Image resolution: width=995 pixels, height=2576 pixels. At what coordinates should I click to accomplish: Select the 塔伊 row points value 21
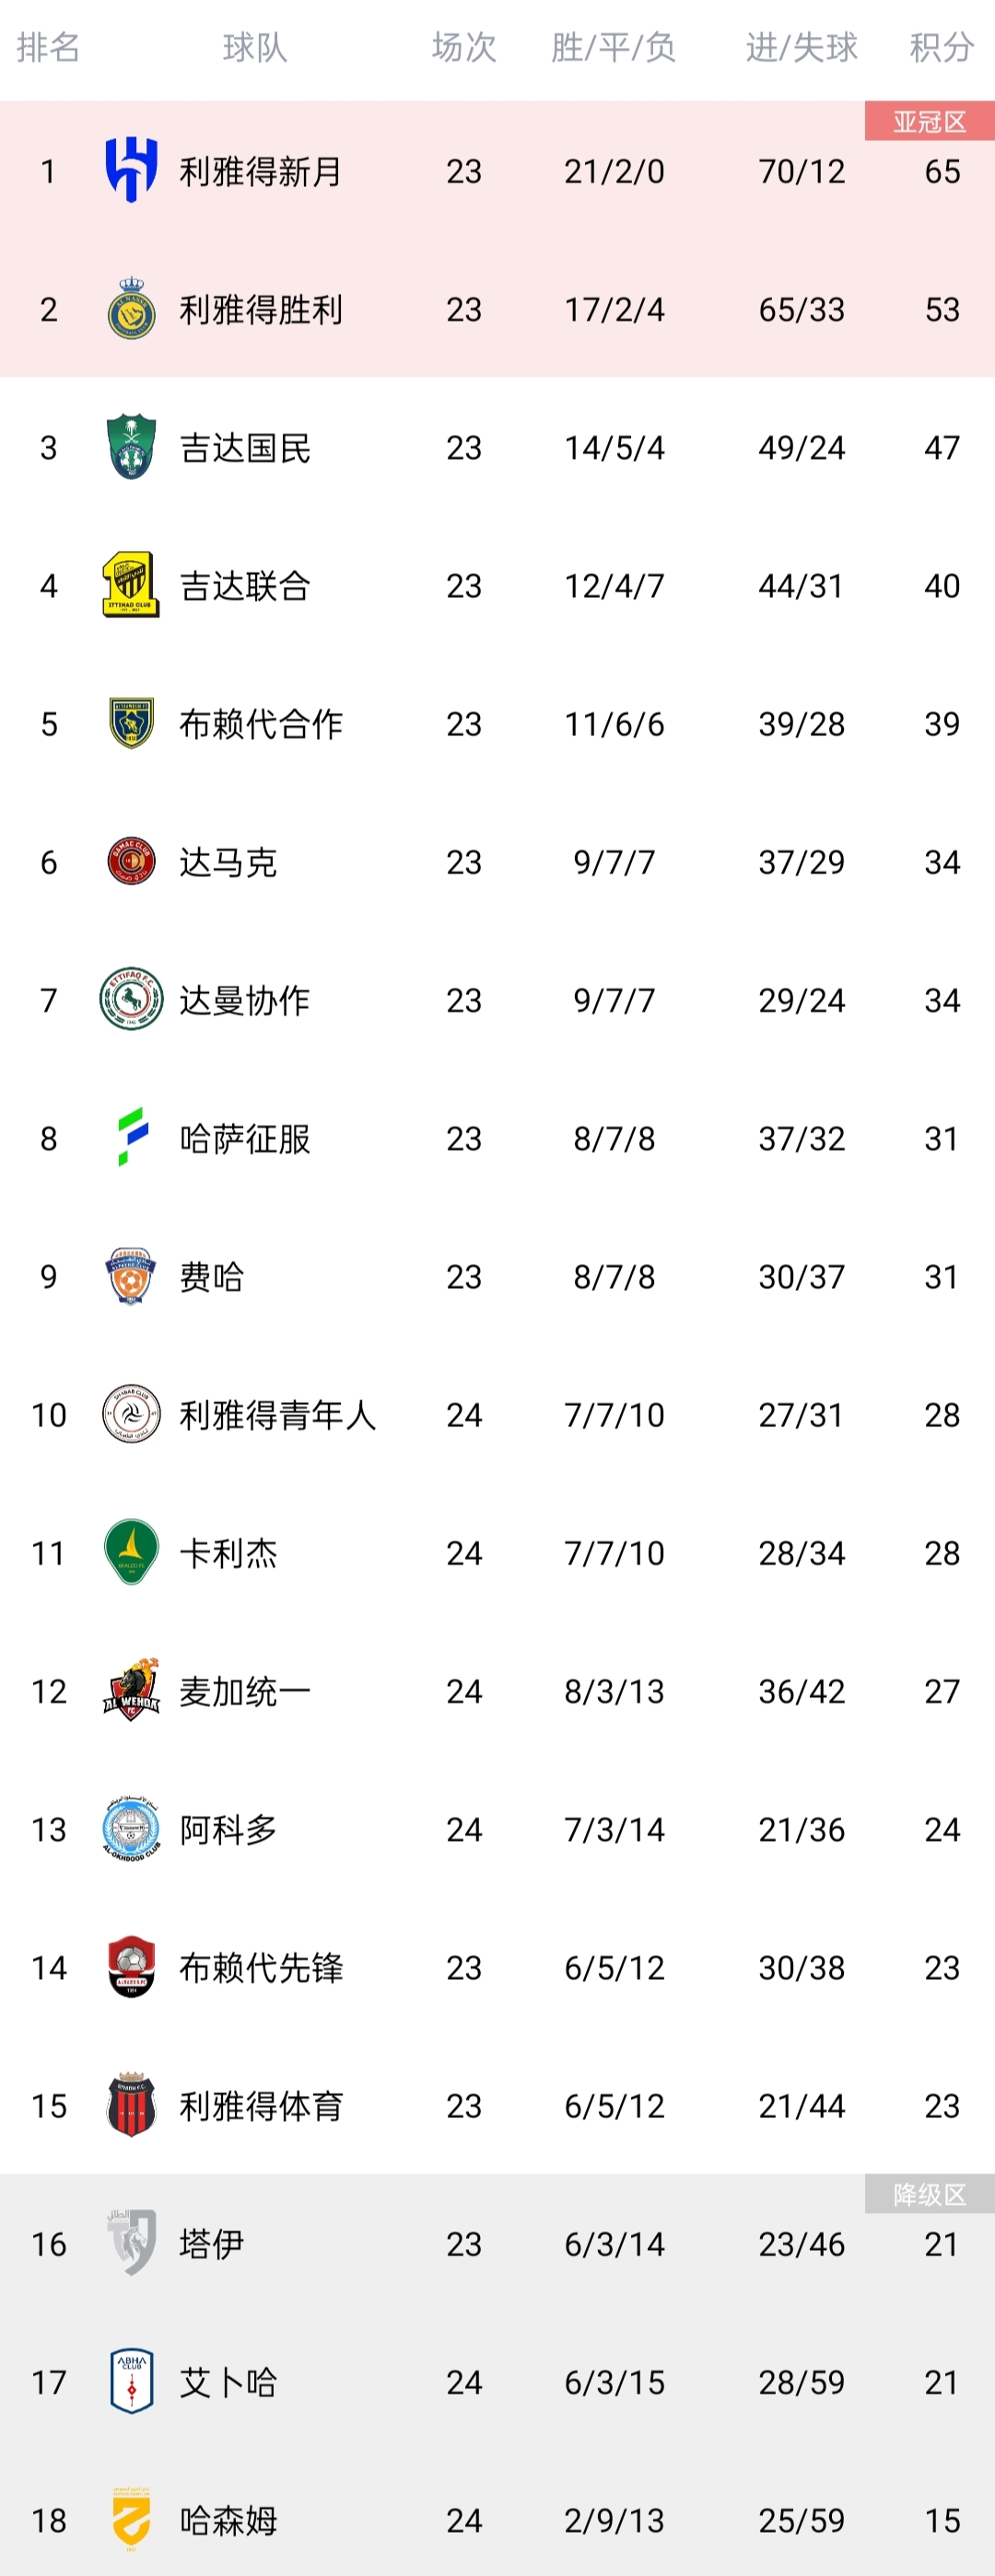coord(942,2244)
